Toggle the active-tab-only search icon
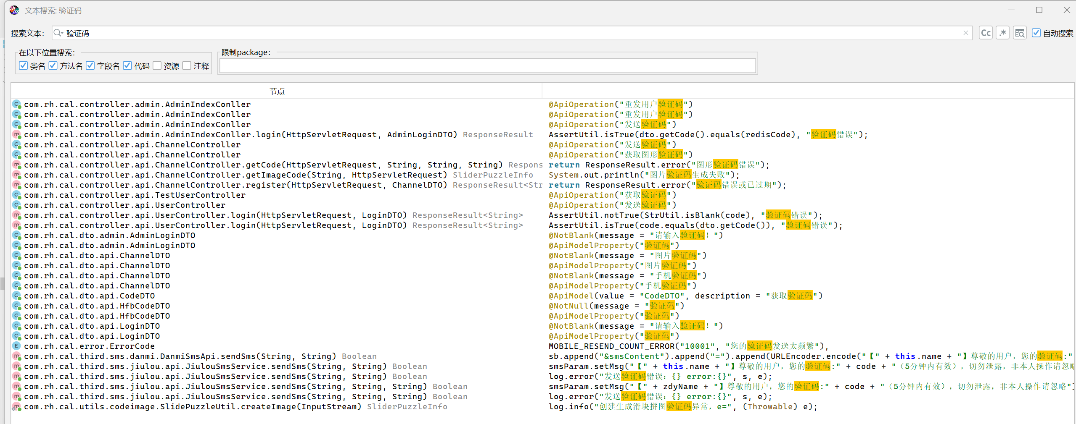 point(1020,33)
